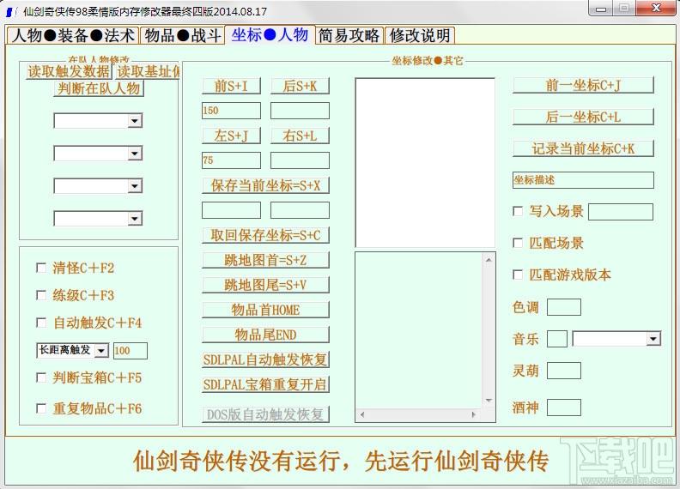Click the 记录当前坐标C+K button

(583, 148)
